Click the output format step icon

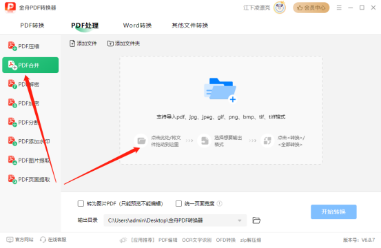pyautogui.click(x=205, y=141)
